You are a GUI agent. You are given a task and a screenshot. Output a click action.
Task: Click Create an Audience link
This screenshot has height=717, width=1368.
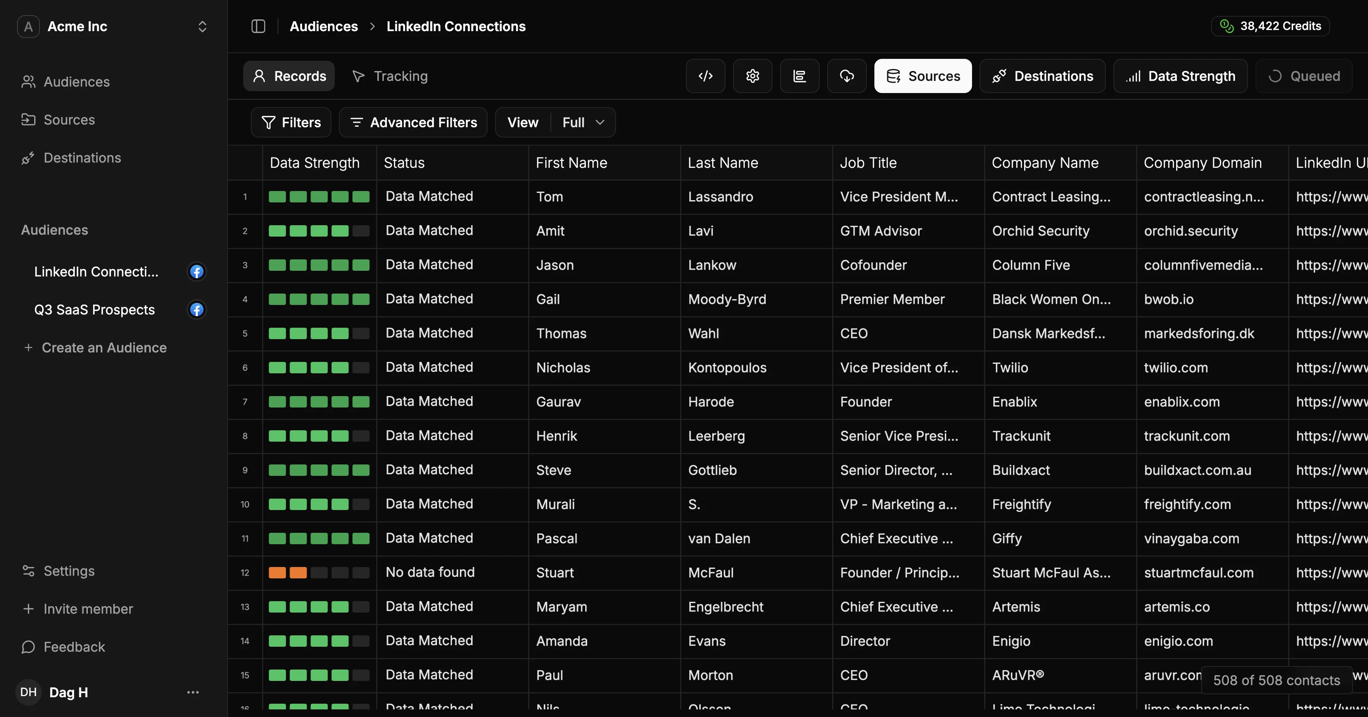click(104, 347)
